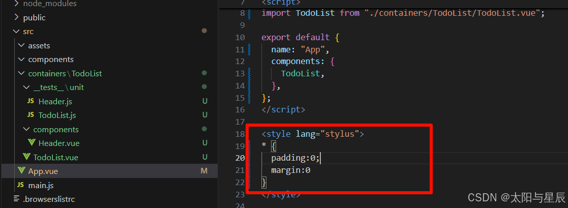
Task: Click line number 18 in gutter
Action: tap(240, 134)
